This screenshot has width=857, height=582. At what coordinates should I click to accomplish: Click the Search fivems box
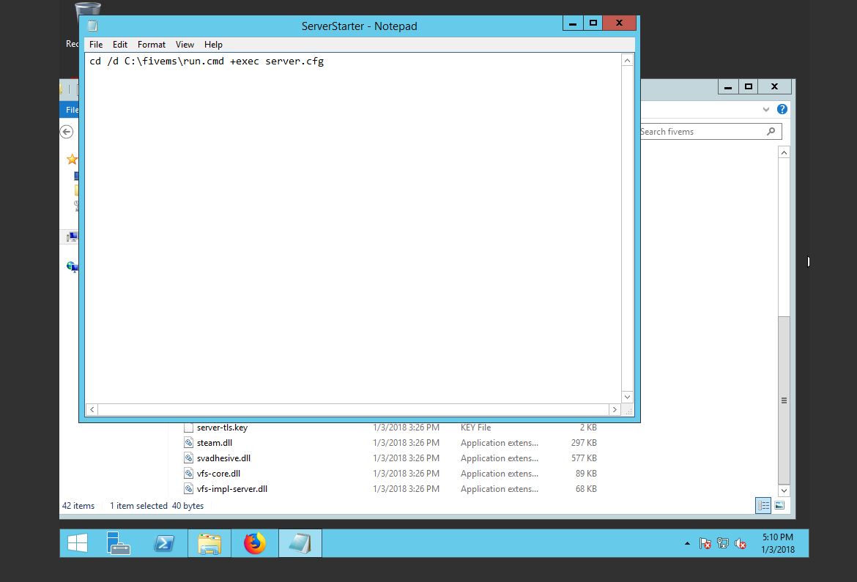(x=711, y=131)
